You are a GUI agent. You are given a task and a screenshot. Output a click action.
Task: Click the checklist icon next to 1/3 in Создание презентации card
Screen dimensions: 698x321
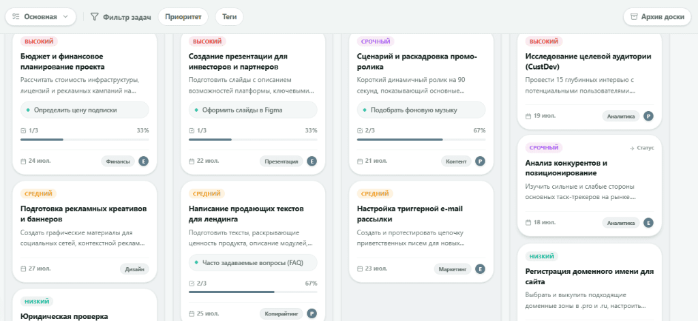[x=192, y=130]
